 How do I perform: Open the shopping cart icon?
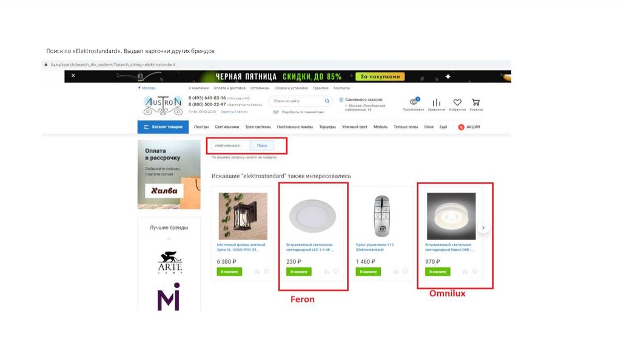[x=475, y=102]
